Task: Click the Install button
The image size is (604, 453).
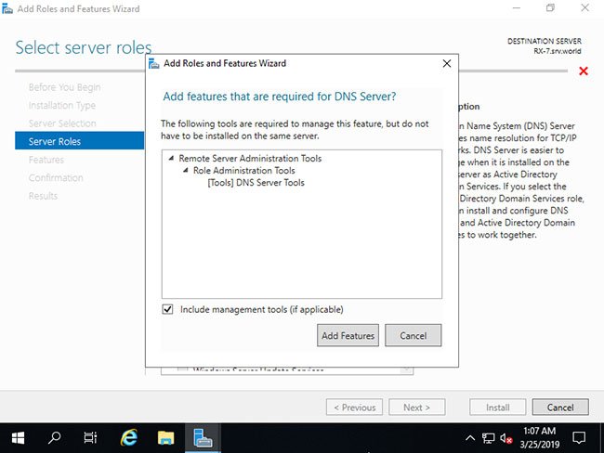Action: pyautogui.click(x=497, y=407)
